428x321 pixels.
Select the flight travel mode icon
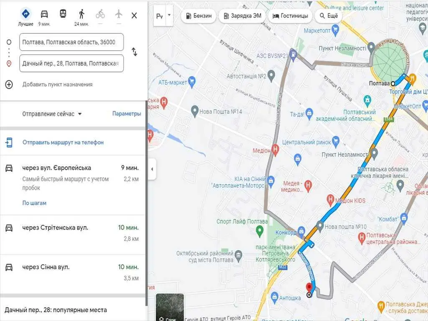[119, 14]
